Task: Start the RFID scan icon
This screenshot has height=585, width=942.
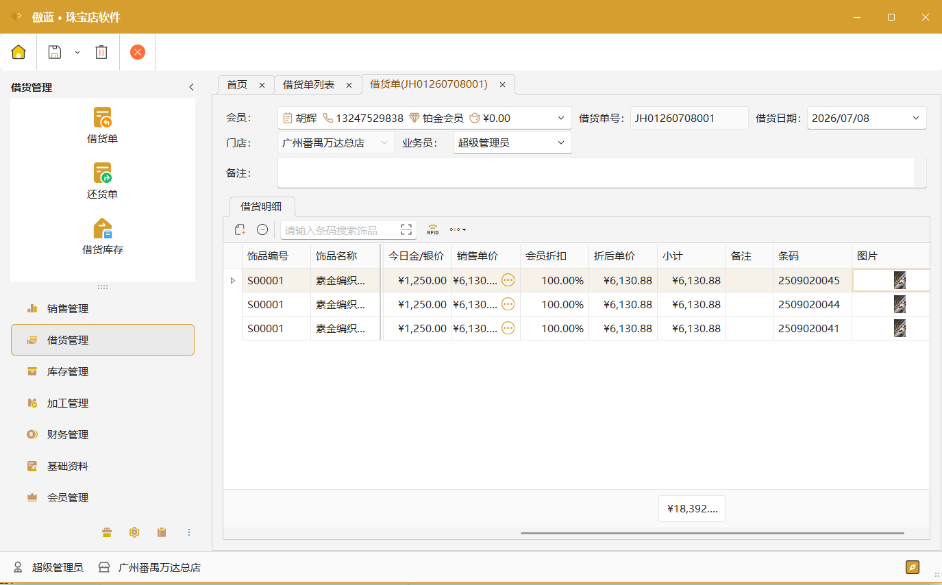Action: click(x=433, y=230)
